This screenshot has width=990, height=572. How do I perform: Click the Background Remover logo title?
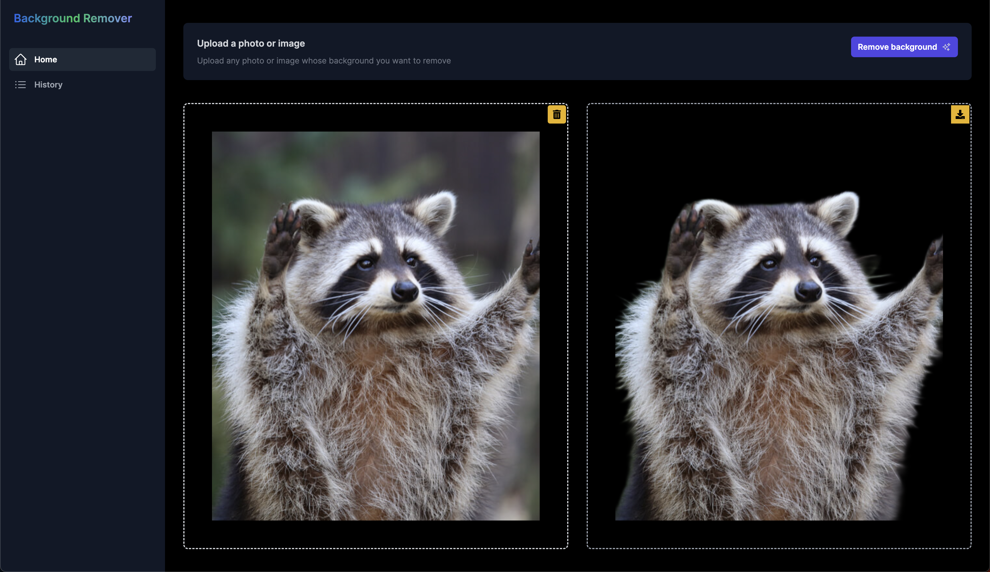[x=73, y=18]
